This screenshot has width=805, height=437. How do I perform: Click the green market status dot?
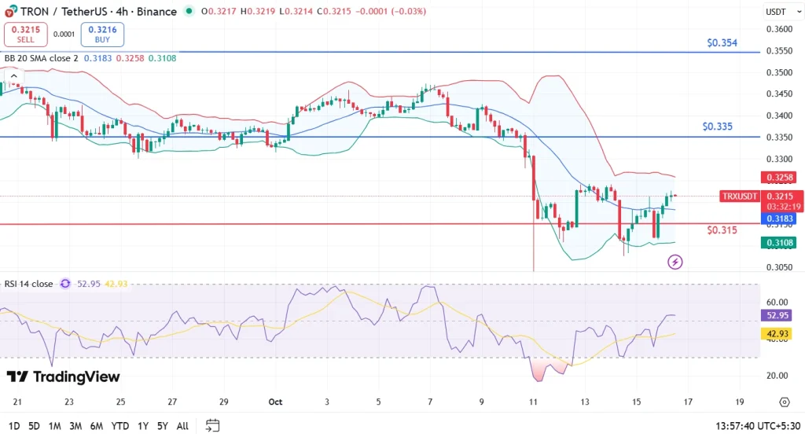(189, 12)
